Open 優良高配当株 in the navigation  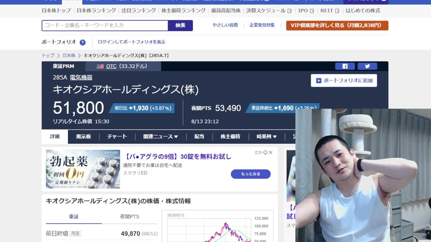226,11
